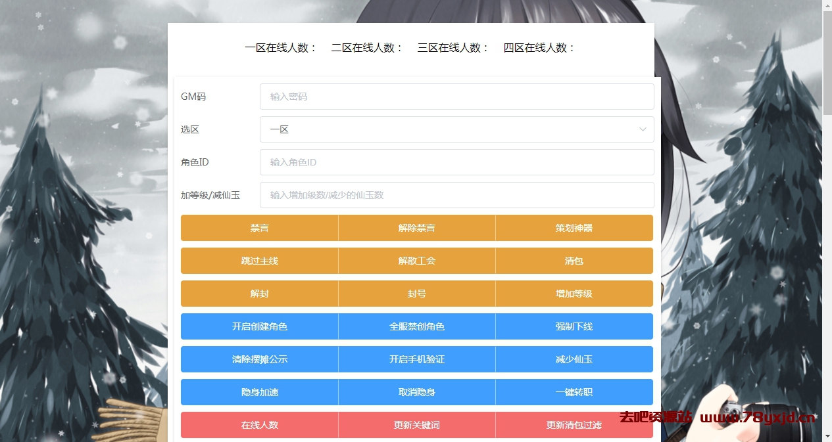Click the GM码 field label
The width and height of the screenshot is (832, 442).
tap(193, 97)
